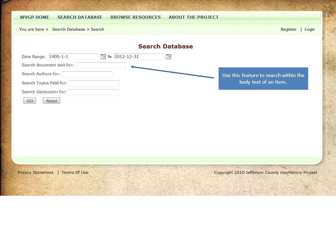Click the Login link
The image size is (336, 252).
310,29
